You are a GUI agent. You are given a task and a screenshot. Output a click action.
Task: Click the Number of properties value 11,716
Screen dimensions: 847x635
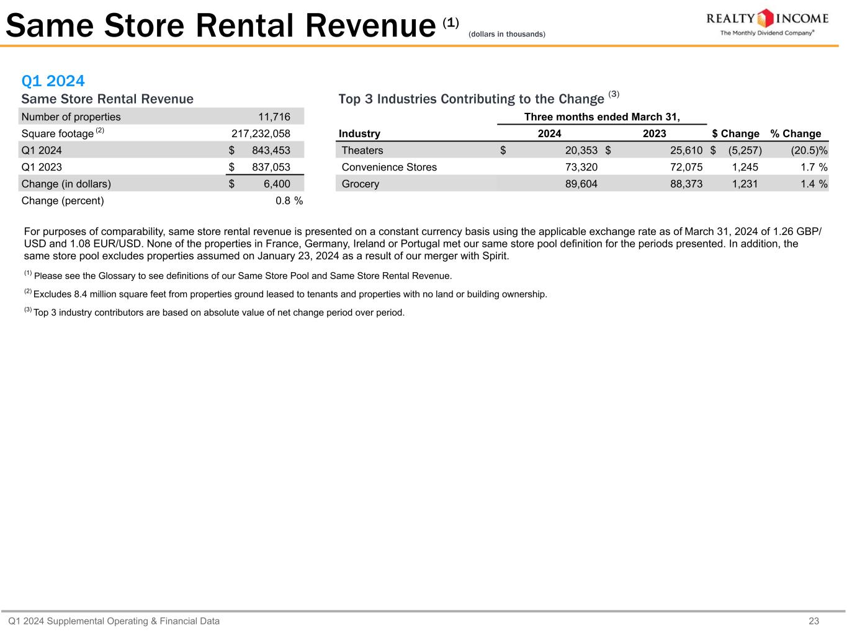coord(274,117)
